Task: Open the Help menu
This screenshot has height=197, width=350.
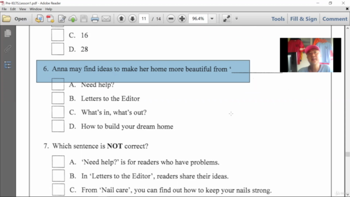Action: coord(49,9)
